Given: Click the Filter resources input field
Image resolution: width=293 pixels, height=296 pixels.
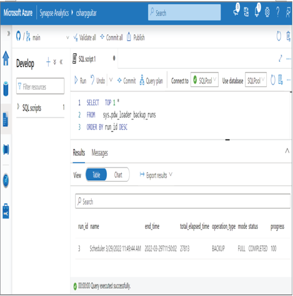Looking at the screenshot, I should coord(40,86).
